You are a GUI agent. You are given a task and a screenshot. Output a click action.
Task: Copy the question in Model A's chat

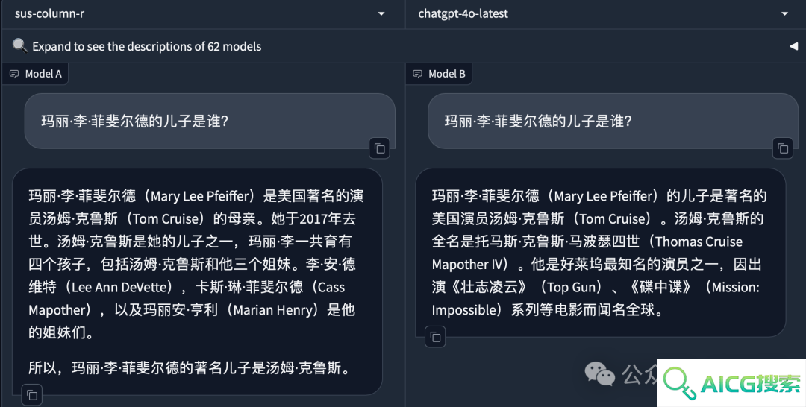click(x=379, y=149)
